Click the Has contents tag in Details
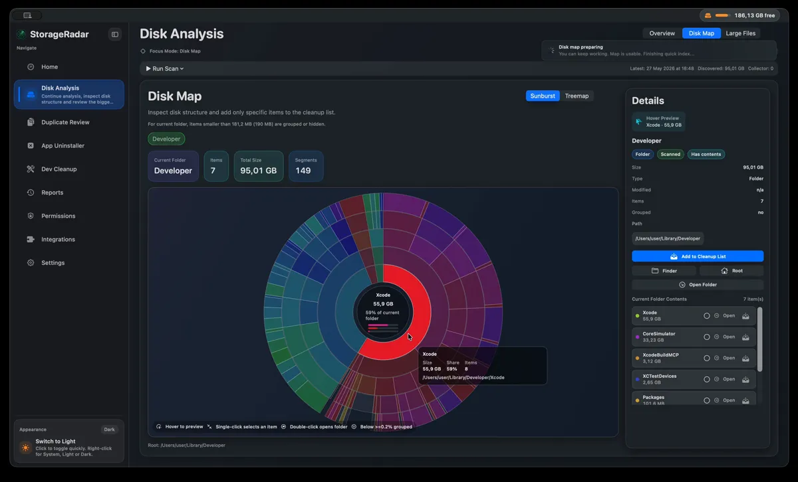This screenshot has width=798, height=482. tap(706, 154)
